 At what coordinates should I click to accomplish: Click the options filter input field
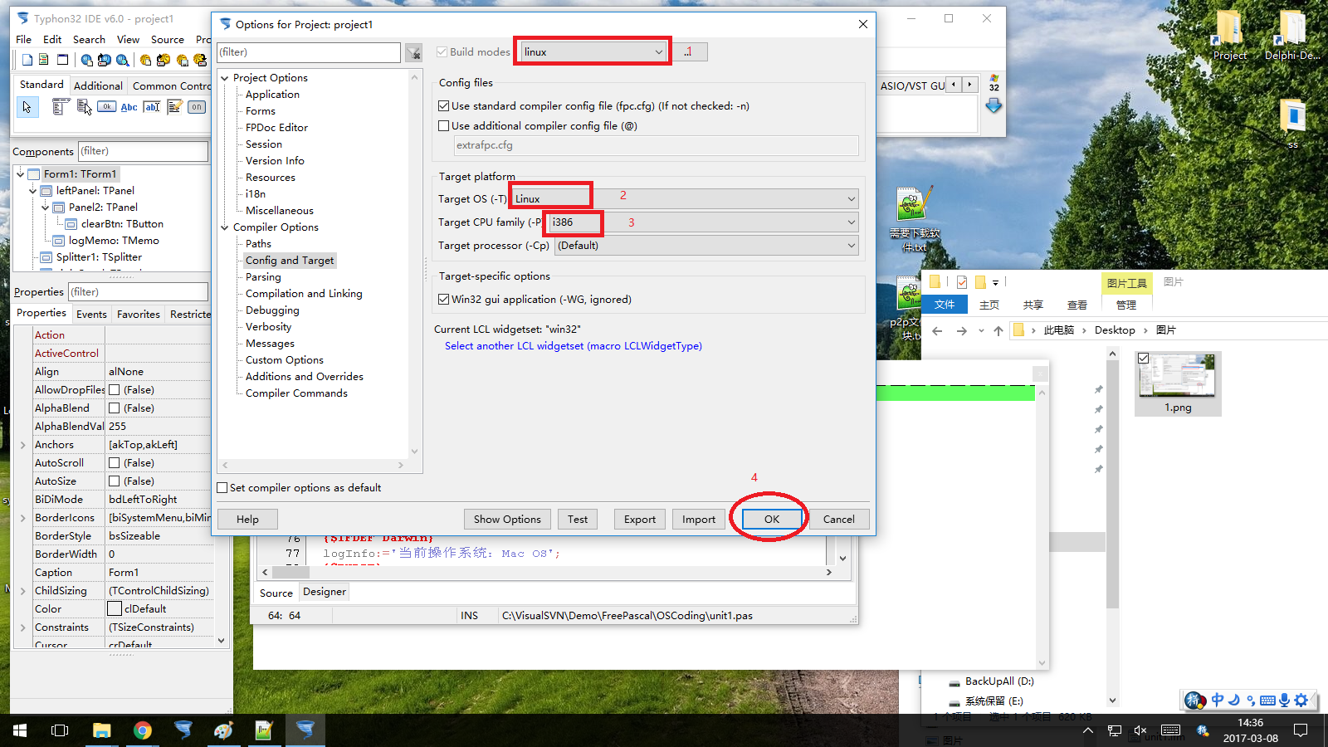pyautogui.click(x=309, y=52)
